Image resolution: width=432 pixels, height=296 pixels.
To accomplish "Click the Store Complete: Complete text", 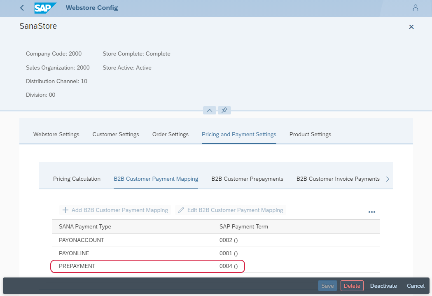I will [137, 54].
